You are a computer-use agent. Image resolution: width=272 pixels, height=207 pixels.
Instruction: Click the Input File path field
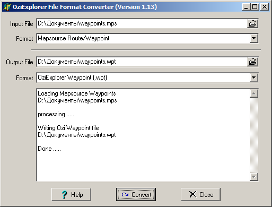(x=142, y=23)
